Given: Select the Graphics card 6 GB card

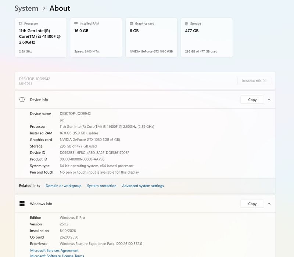Looking at the screenshot, I should pos(151,38).
